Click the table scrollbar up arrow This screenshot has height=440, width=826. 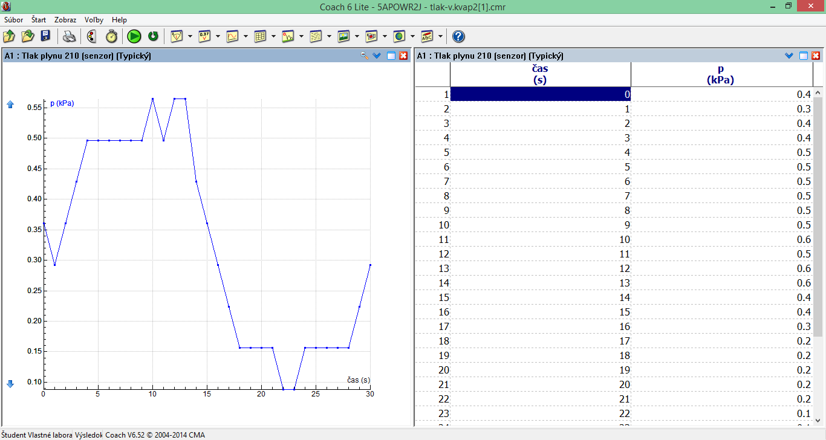tap(818, 93)
